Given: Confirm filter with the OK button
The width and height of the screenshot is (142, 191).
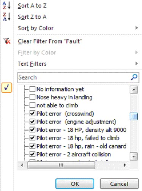Looking at the screenshot, I should point(75,184).
